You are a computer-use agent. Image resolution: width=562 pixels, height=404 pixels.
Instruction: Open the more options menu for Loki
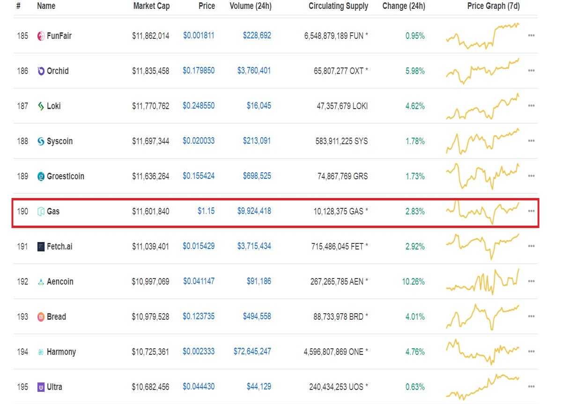coord(531,106)
